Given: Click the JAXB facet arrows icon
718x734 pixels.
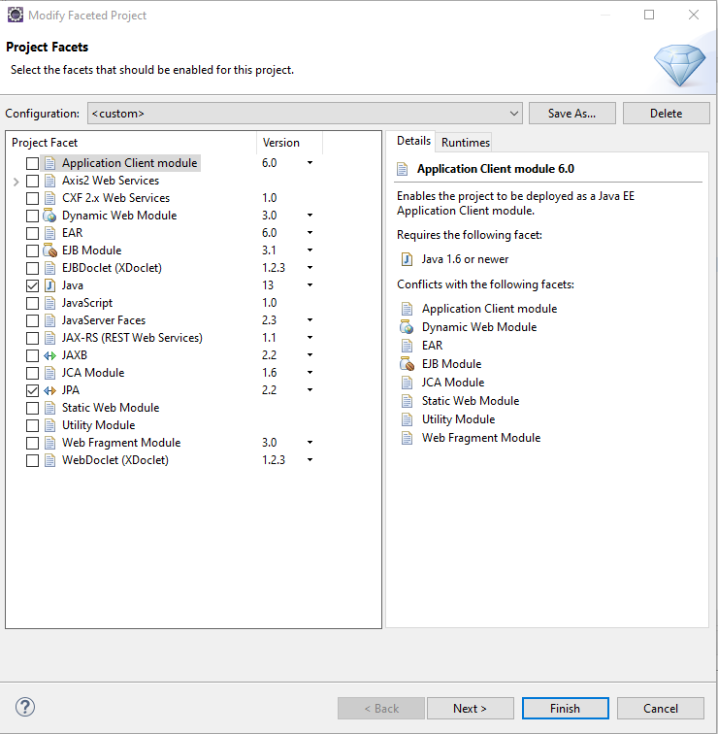Looking at the screenshot, I should point(50,355).
